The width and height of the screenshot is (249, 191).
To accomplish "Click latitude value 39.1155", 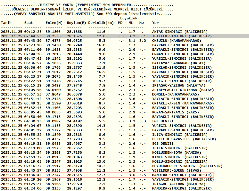I will pos(53,126).
